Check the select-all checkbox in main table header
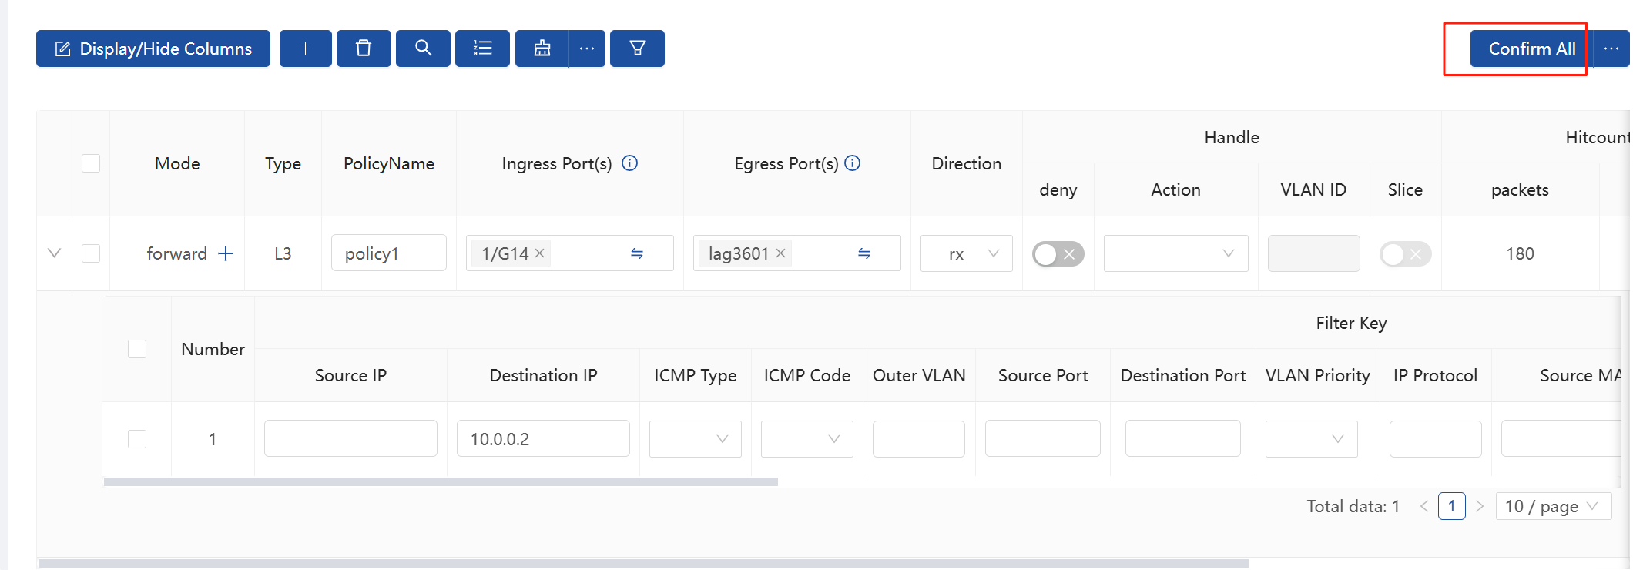Image resolution: width=1633 pixels, height=570 pixels. tap(91, 163)
